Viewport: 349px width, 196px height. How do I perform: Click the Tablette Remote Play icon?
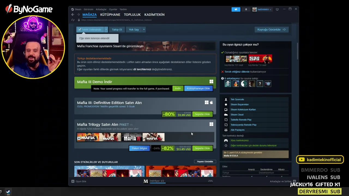click(226, 120)
